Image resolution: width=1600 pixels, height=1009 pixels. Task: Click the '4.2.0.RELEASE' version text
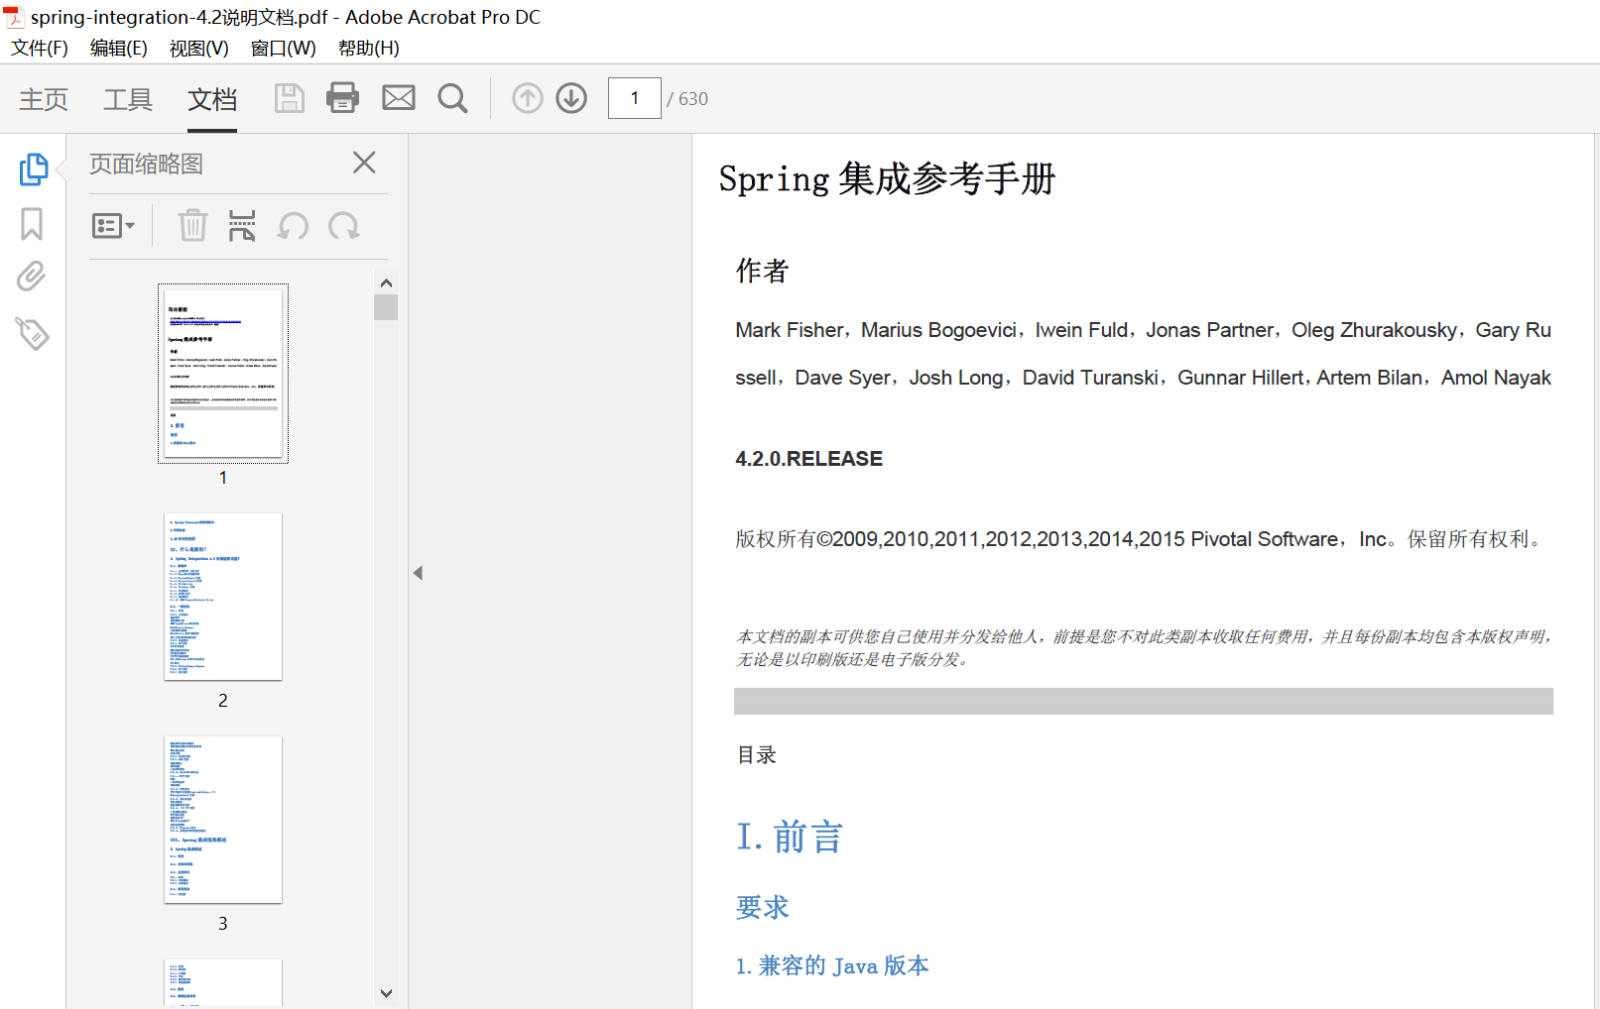(808, 459)
